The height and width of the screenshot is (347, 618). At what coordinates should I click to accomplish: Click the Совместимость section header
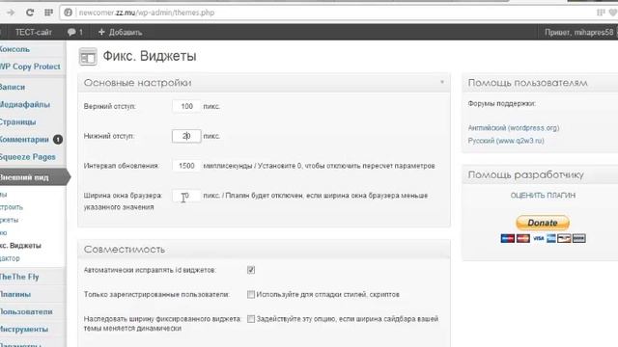264,249
